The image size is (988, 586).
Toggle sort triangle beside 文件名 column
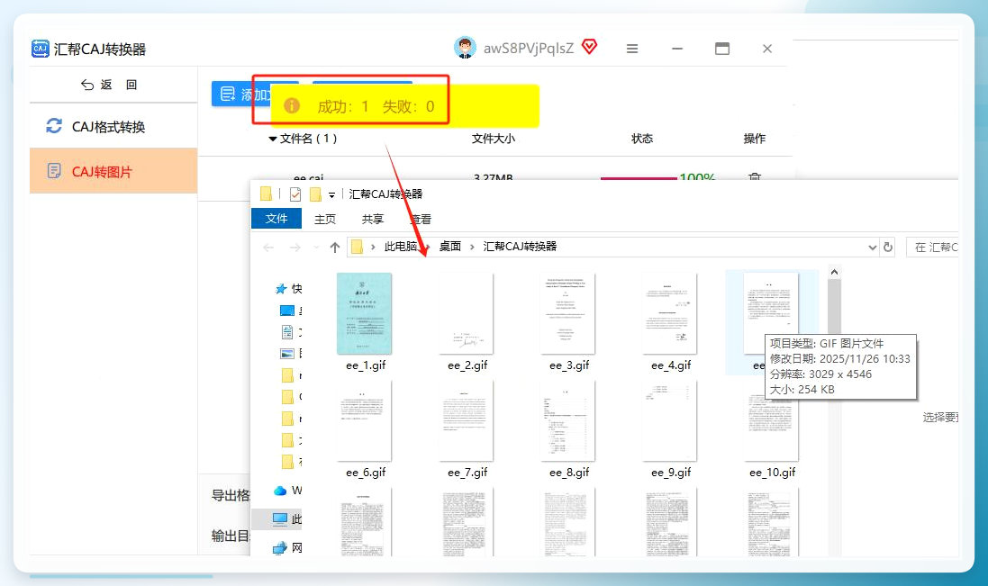pyautogui.click(x=273, y=139)
